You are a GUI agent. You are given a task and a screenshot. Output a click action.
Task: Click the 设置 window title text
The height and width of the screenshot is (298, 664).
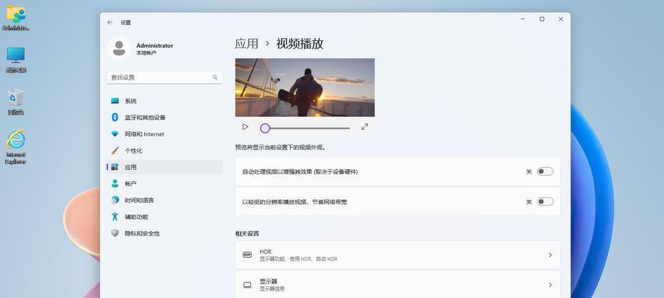[x=125, y=23]
